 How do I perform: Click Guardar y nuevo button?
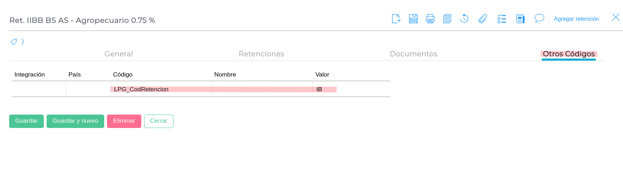[x=75, y=121]
